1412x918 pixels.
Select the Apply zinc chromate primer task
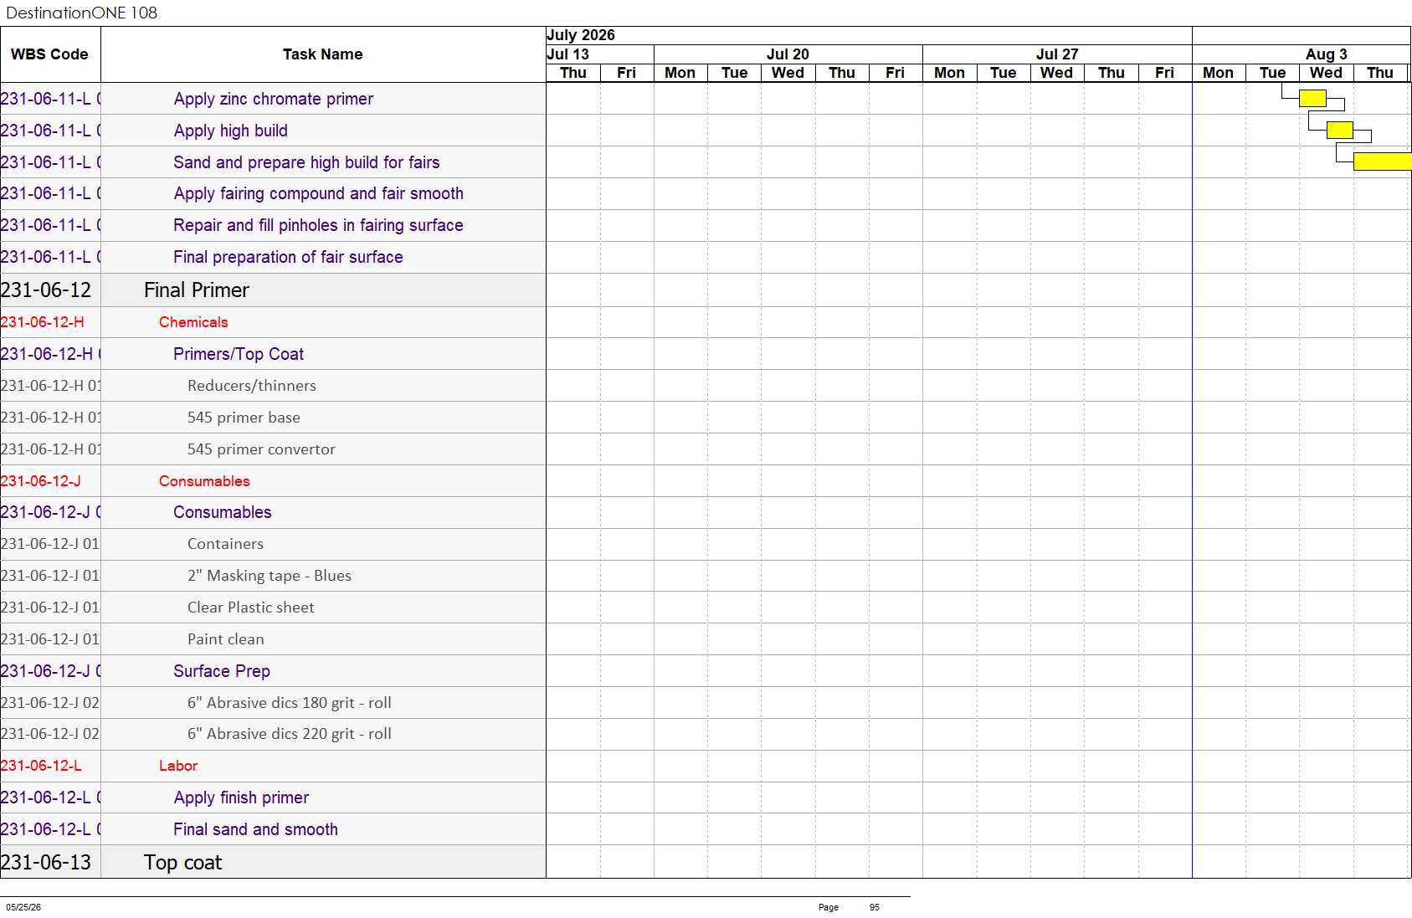click(x=274, y=99)
